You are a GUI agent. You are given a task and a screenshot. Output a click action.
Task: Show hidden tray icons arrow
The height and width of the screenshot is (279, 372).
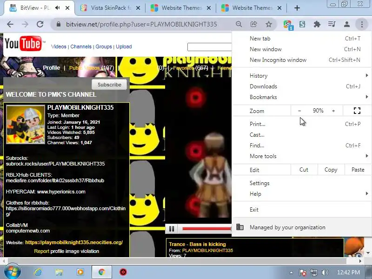click(x=292, y=272)
